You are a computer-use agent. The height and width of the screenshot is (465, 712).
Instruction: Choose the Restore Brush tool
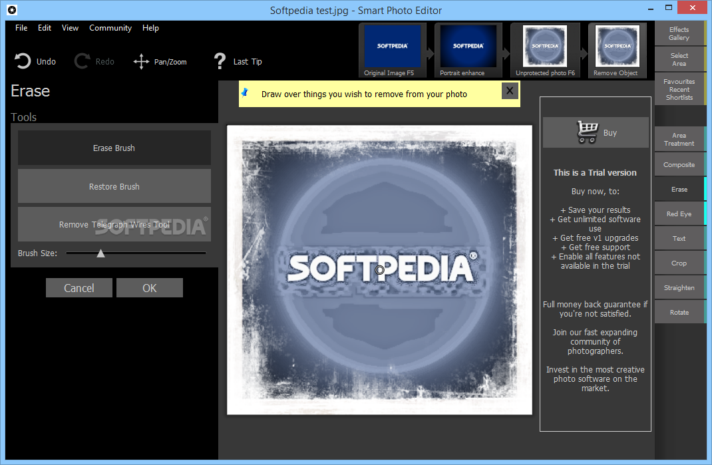(114, 186)
